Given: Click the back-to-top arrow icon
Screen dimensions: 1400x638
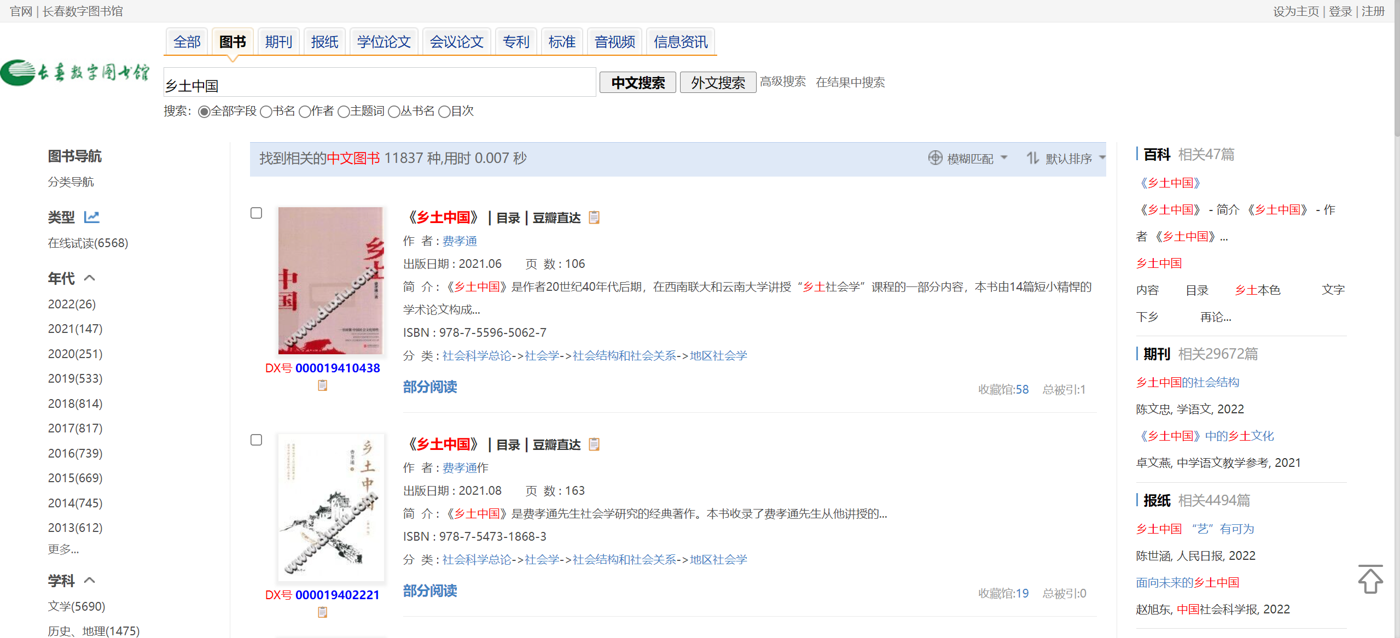Looking at the screenshot, I should click(1370, 580).
